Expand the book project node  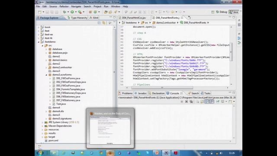coord(39,27)
